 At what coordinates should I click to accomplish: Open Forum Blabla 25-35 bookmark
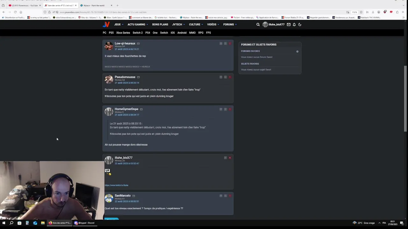(292, 17)
